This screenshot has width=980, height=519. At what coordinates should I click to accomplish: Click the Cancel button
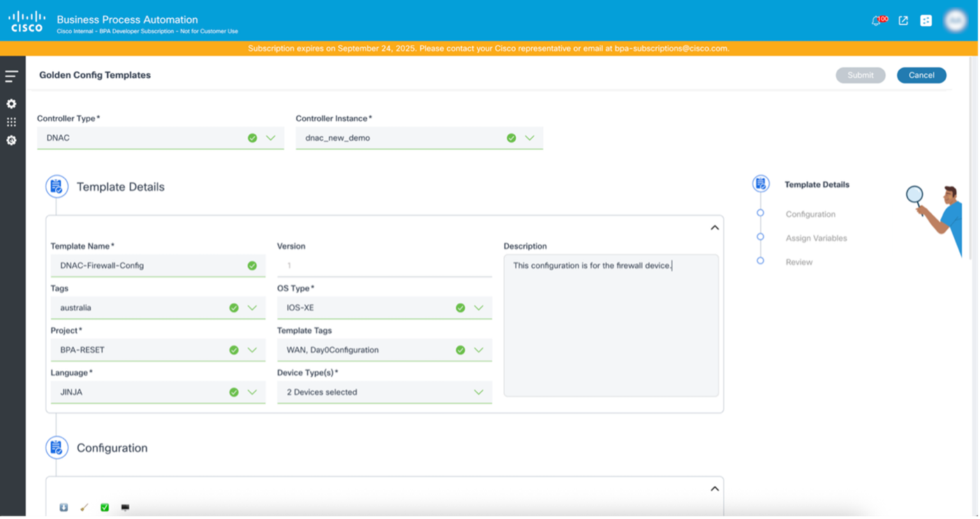click(921, 75)
